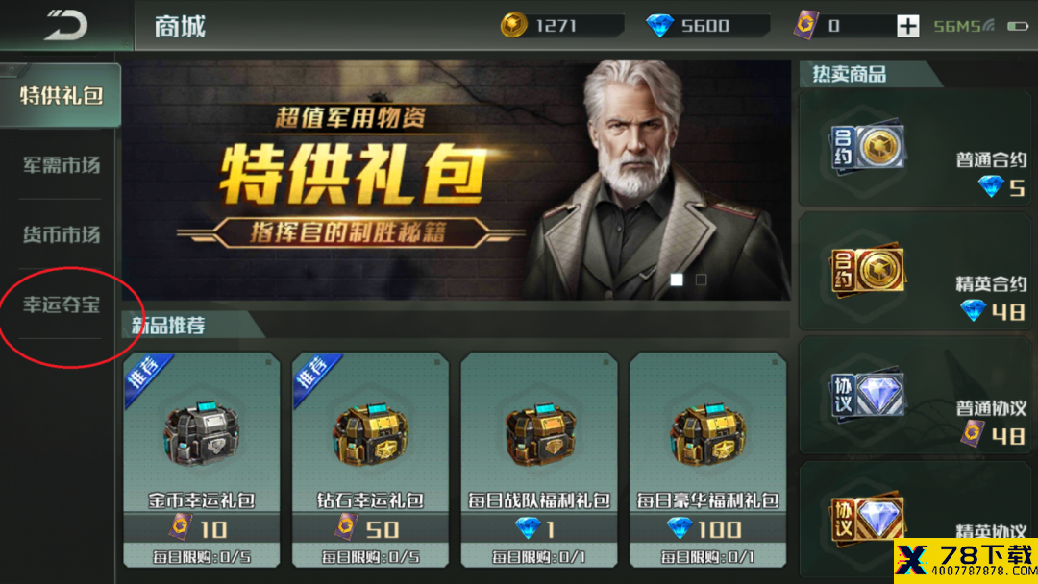Open the 货币市场 tab
The height and width of the screenshot is (584, 1038).
point(61,234)
